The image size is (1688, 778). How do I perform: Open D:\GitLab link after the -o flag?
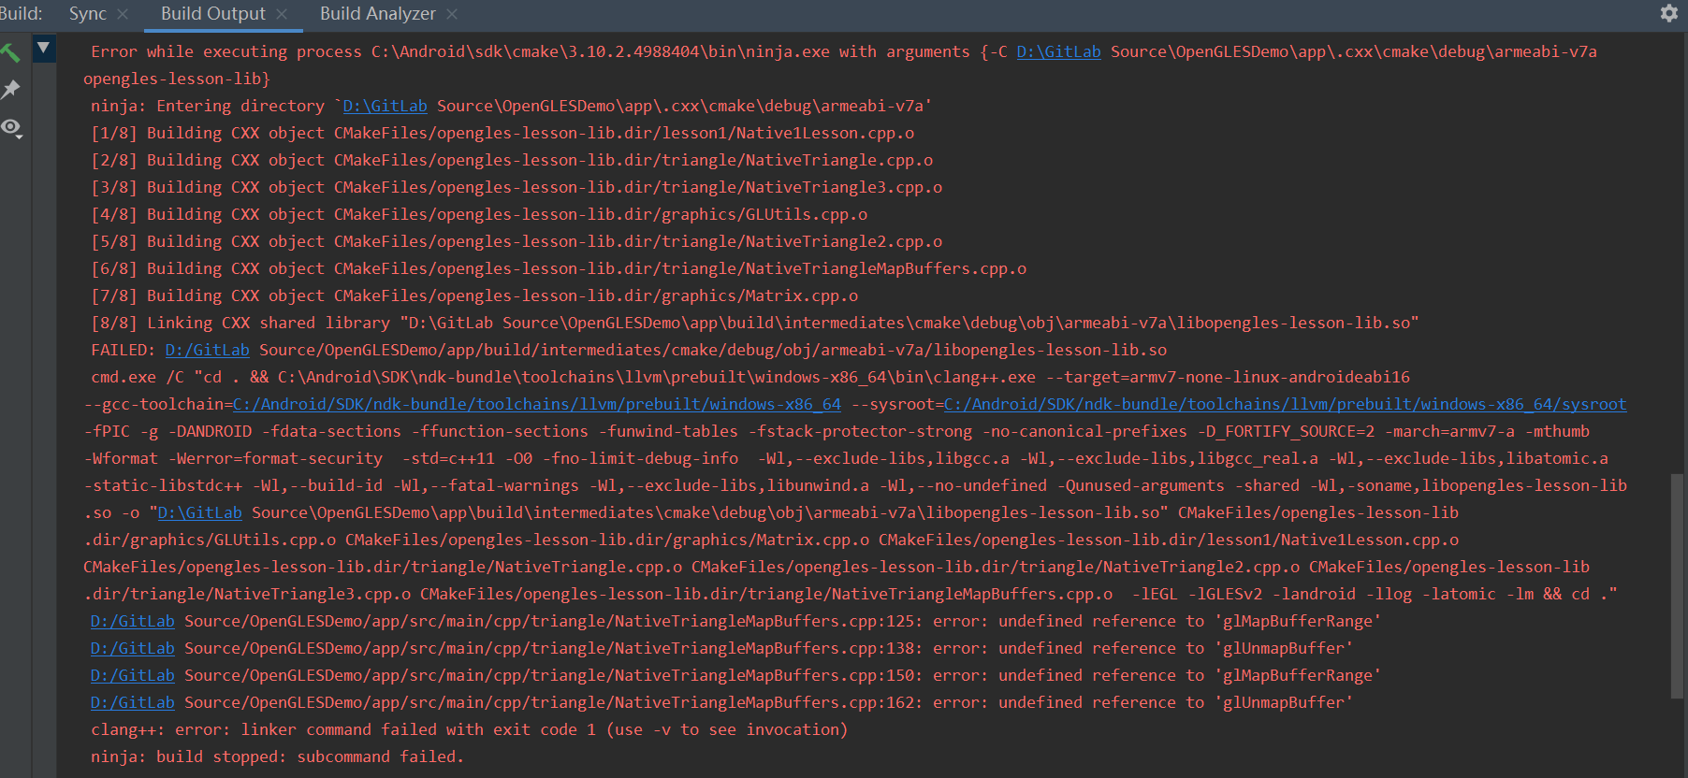199,513
